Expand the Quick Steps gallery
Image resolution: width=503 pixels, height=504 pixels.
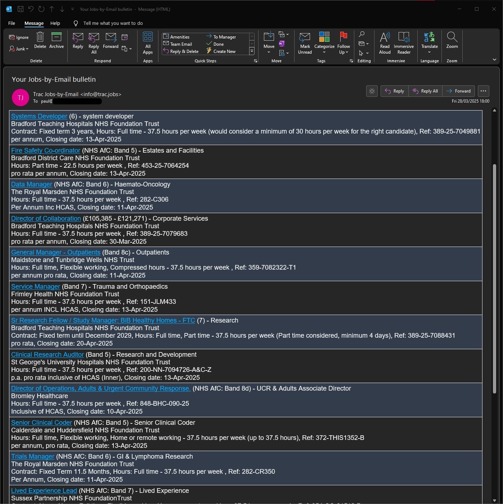(252, 51)
